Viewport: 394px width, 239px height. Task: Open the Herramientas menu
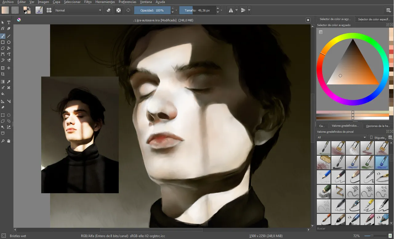point(105,2)
